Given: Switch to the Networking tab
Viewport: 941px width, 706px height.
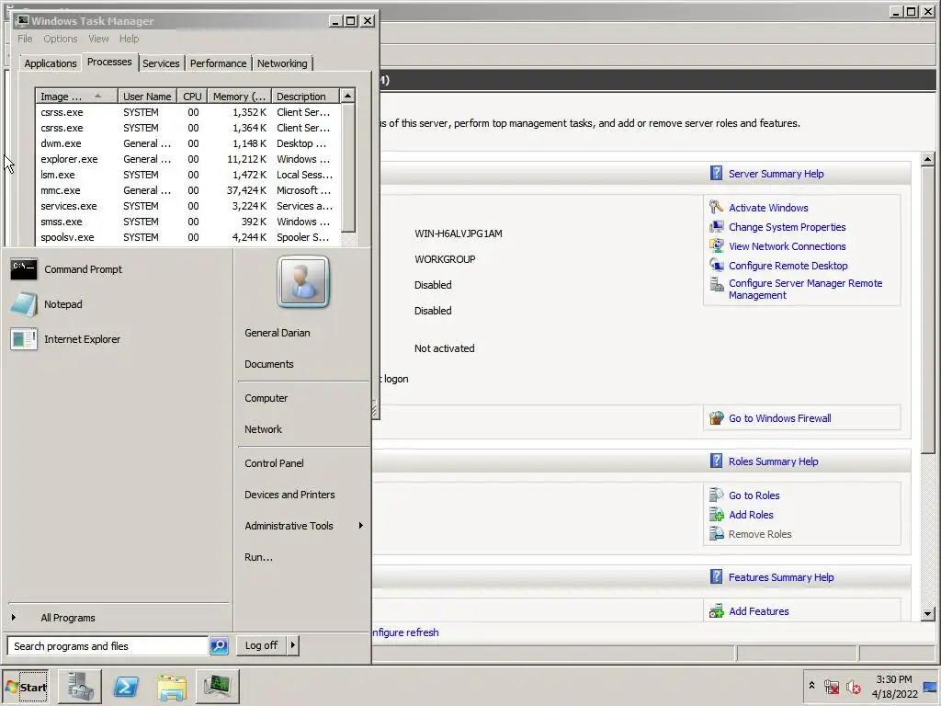Looking at the screenshot, I should [x=282, y=63].
